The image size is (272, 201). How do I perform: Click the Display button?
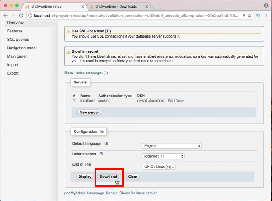point(85,177)
